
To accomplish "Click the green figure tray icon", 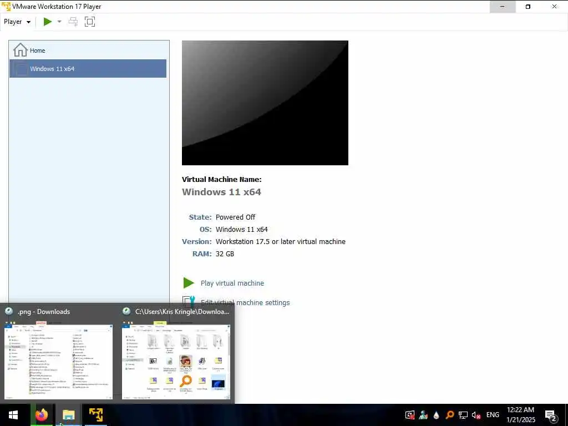I will [423, 415].
